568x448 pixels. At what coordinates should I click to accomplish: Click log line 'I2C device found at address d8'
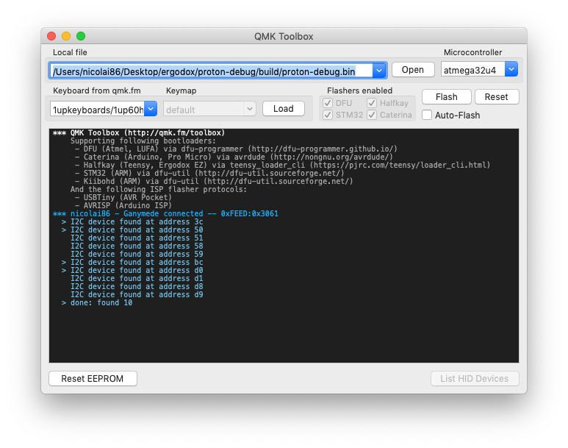137,286
